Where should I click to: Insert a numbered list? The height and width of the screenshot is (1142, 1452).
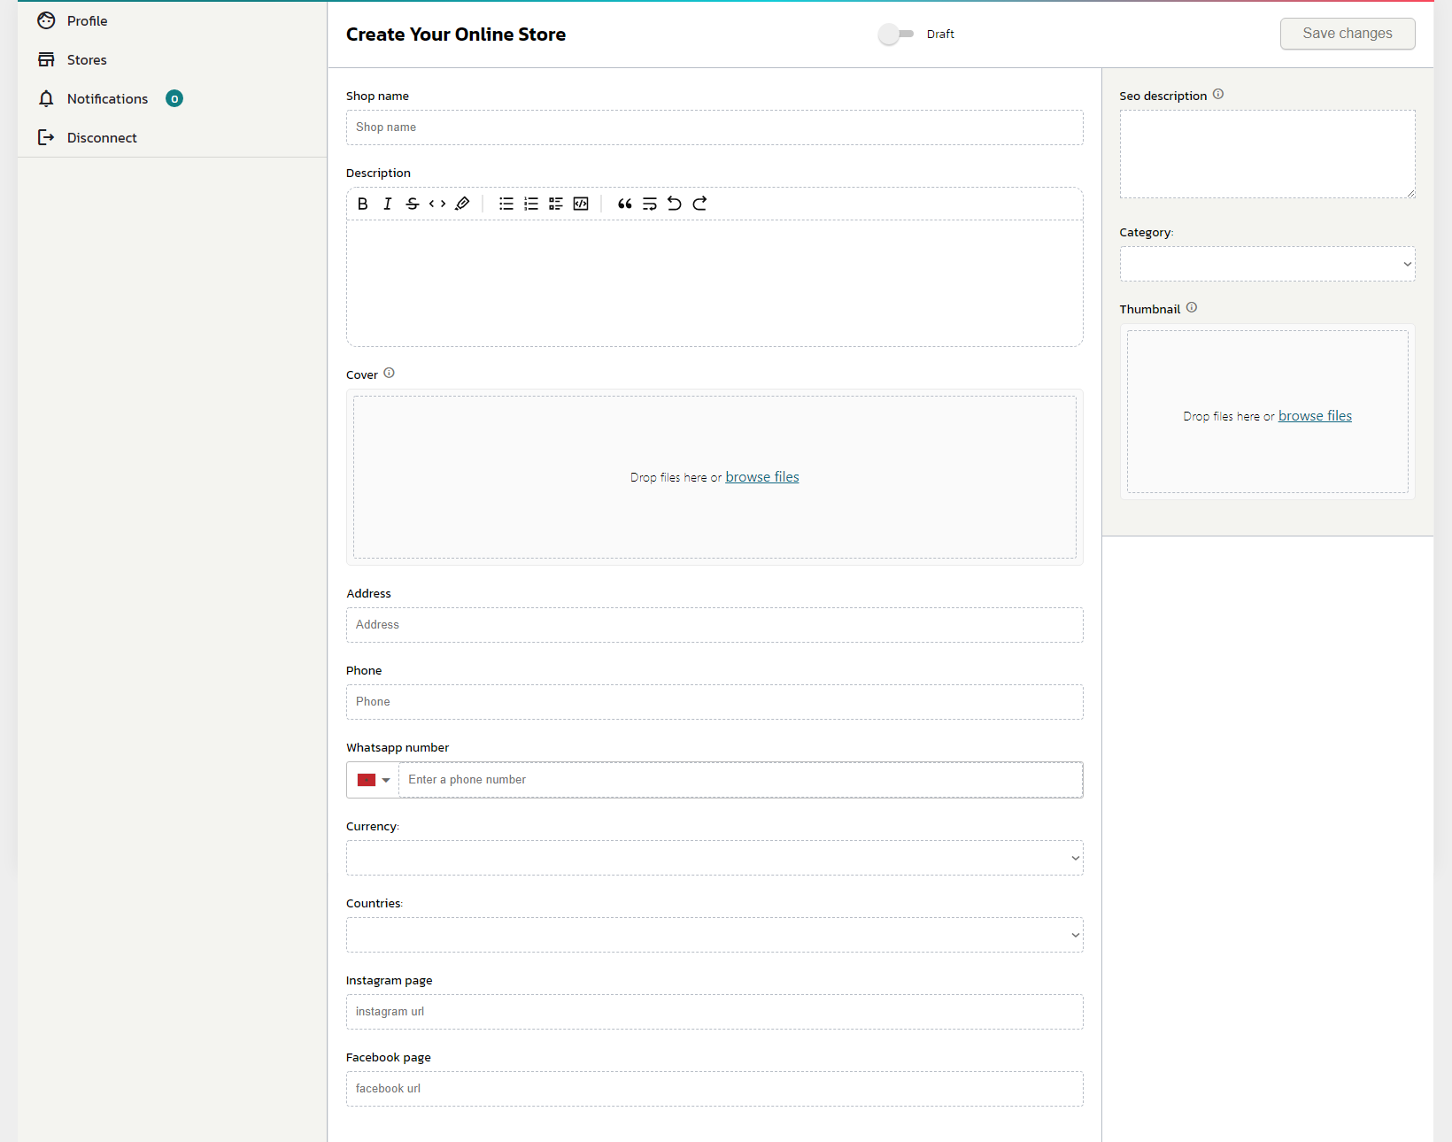tap(531, 204)
